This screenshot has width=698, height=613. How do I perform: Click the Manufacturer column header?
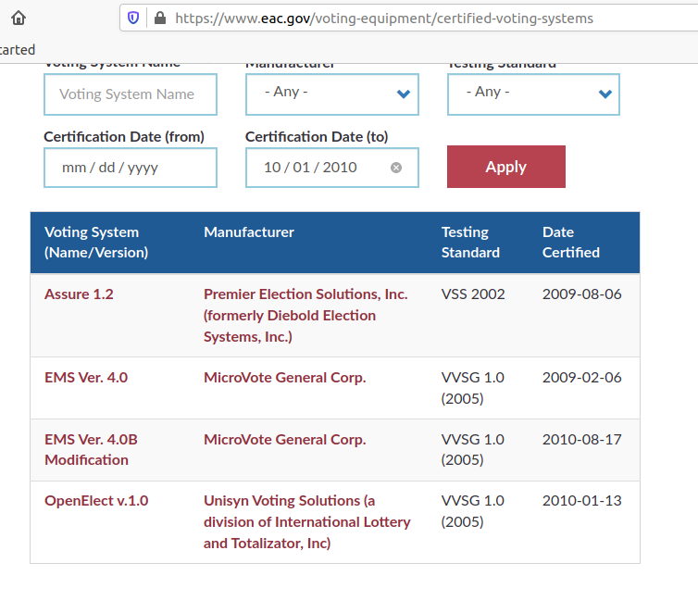(249, 231)
